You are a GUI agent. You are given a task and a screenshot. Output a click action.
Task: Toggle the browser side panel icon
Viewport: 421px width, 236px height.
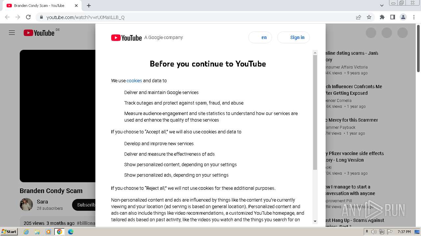pos(392,17)
